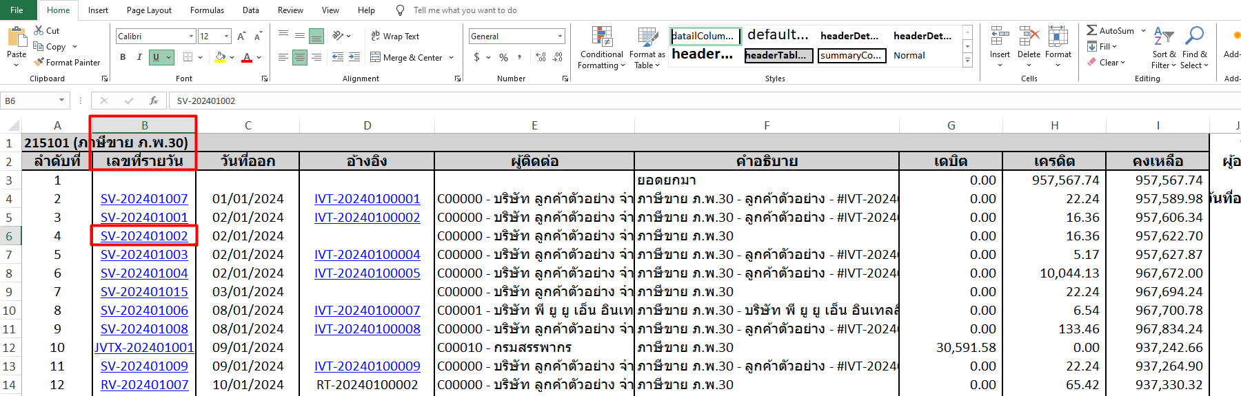This screenshot has width=1241, height=396.
Task: Click the Cut scissors icon
Action: pos(39,30)
